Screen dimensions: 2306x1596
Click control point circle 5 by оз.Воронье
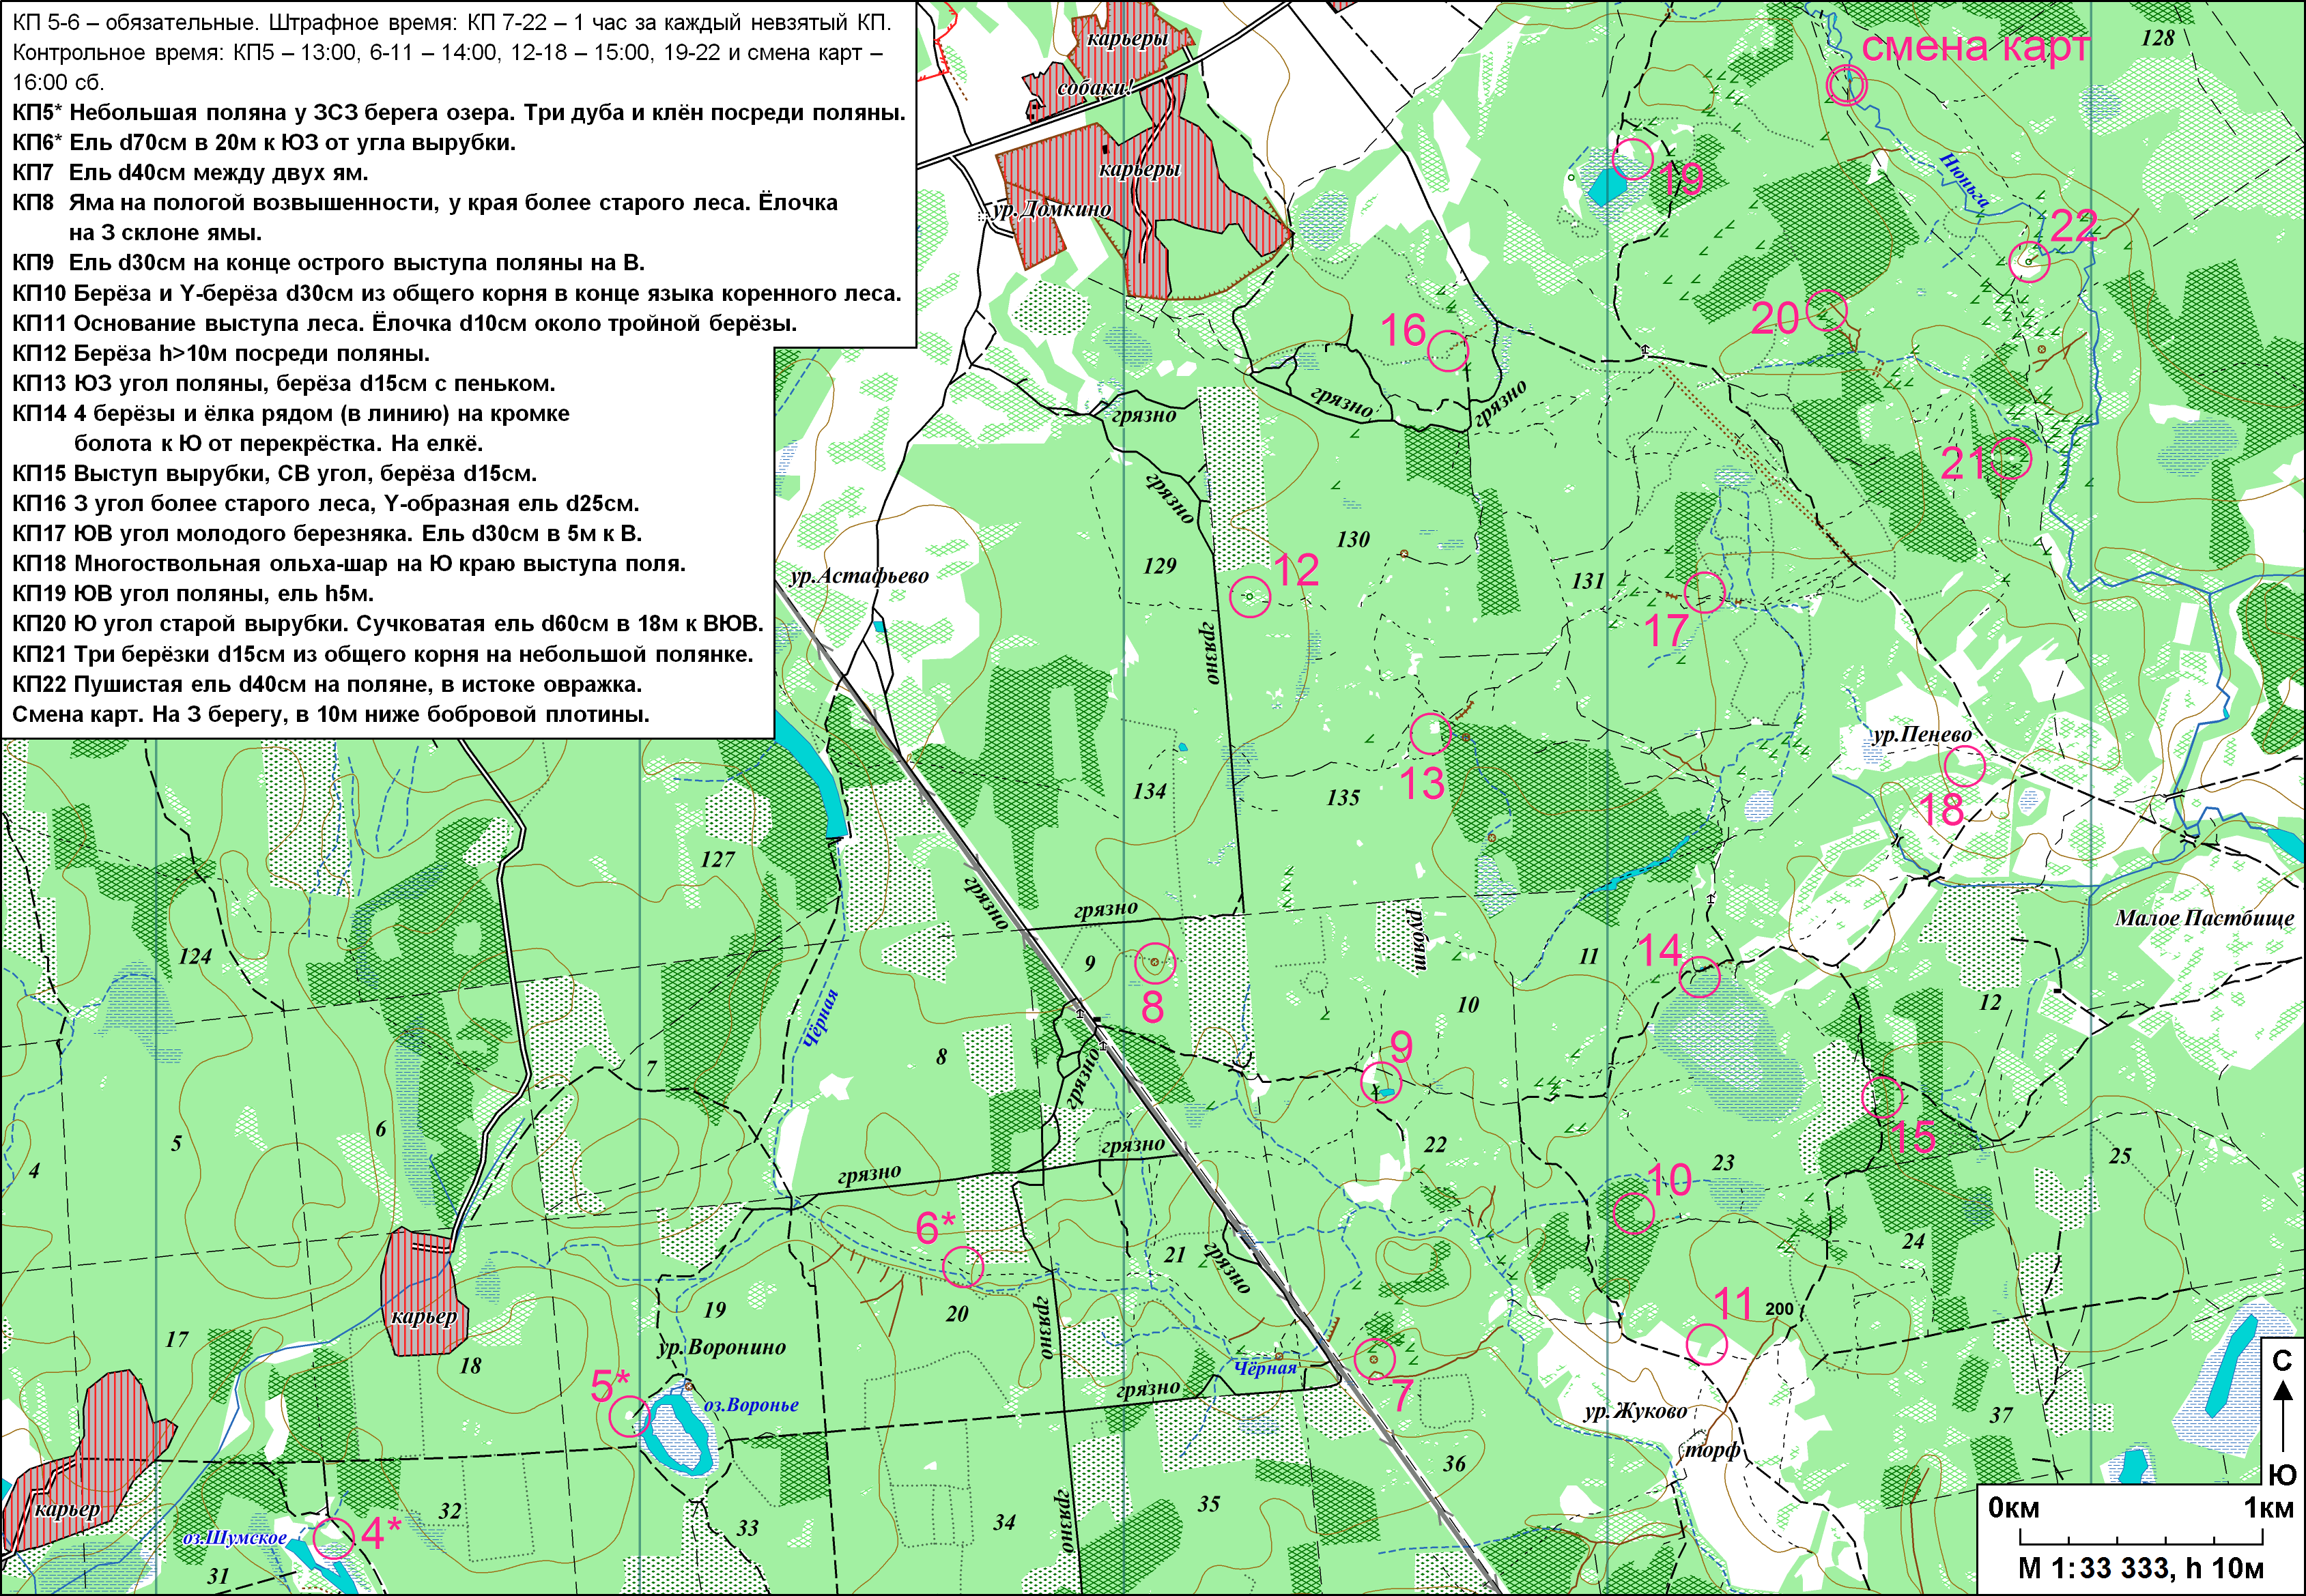(x=629, y=1416)
